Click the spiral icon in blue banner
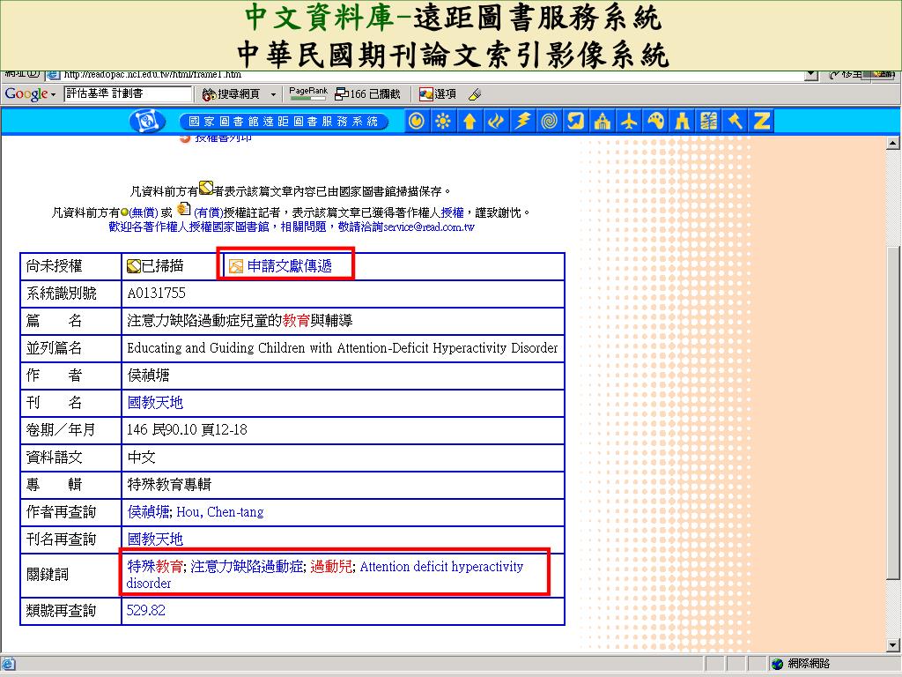Viewport: 902px width, 677px height. pyautogui.click(x=549, y=122)
